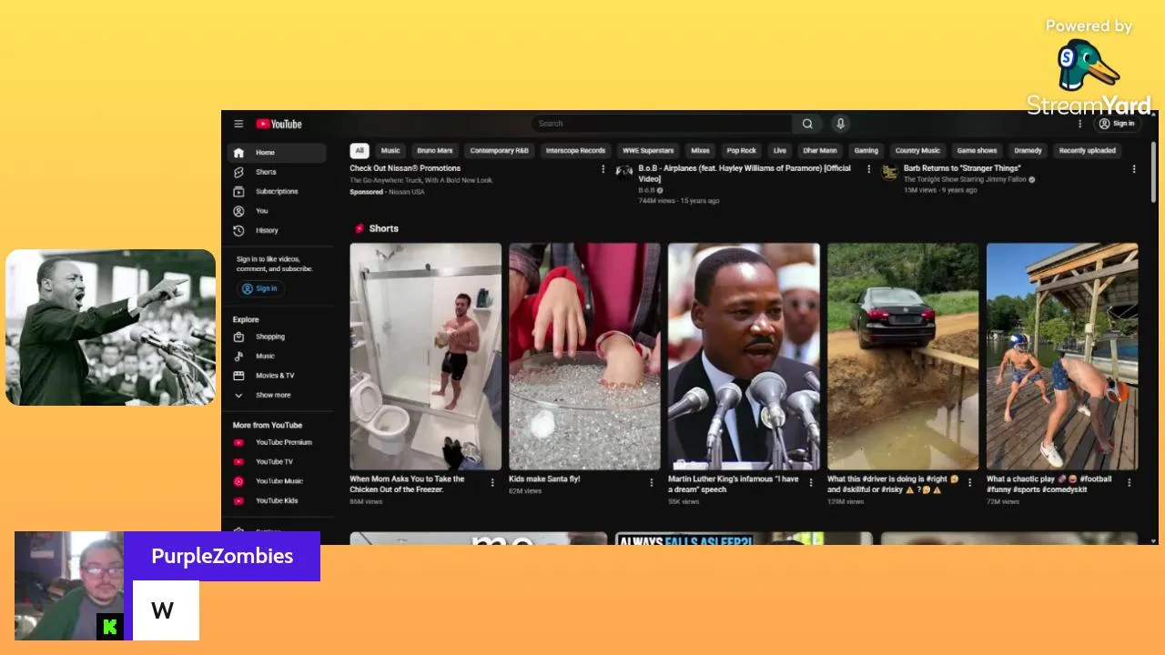
Task: Open options for Chicken Freezer short
Action: click(x=492, y=483)
